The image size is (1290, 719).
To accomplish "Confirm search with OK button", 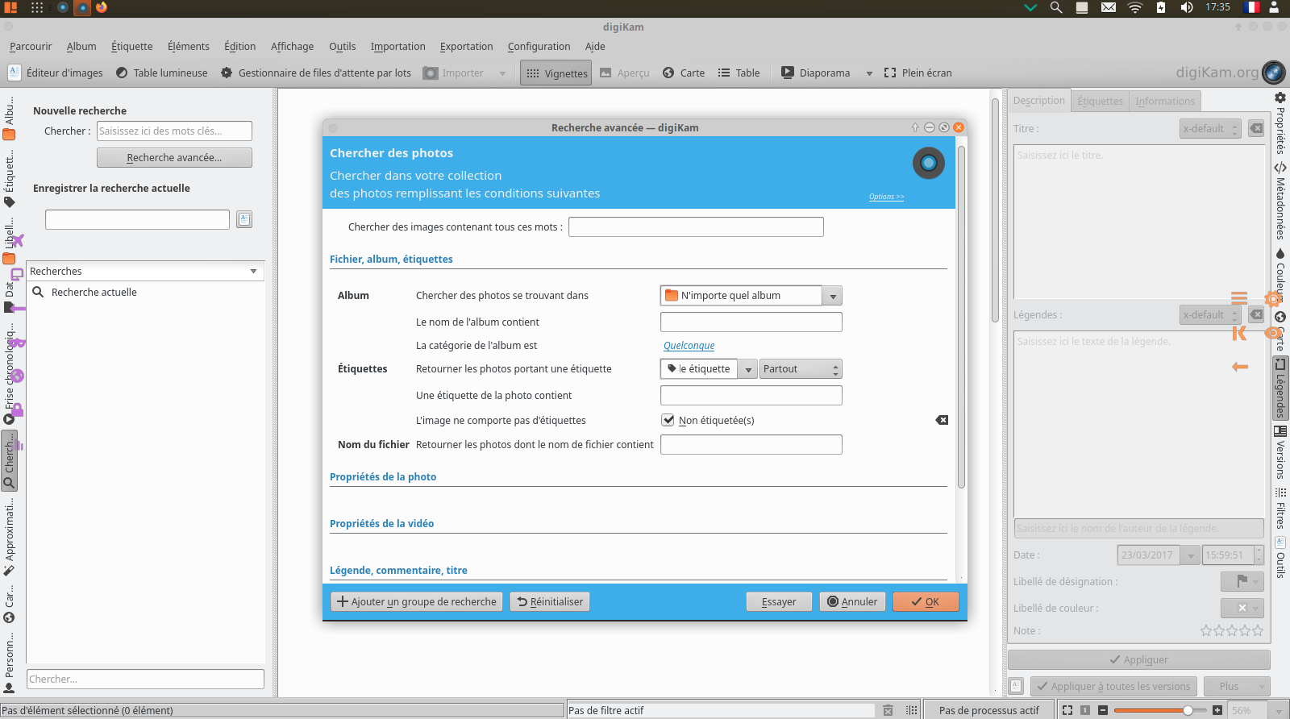I will (x=926, y=601).
